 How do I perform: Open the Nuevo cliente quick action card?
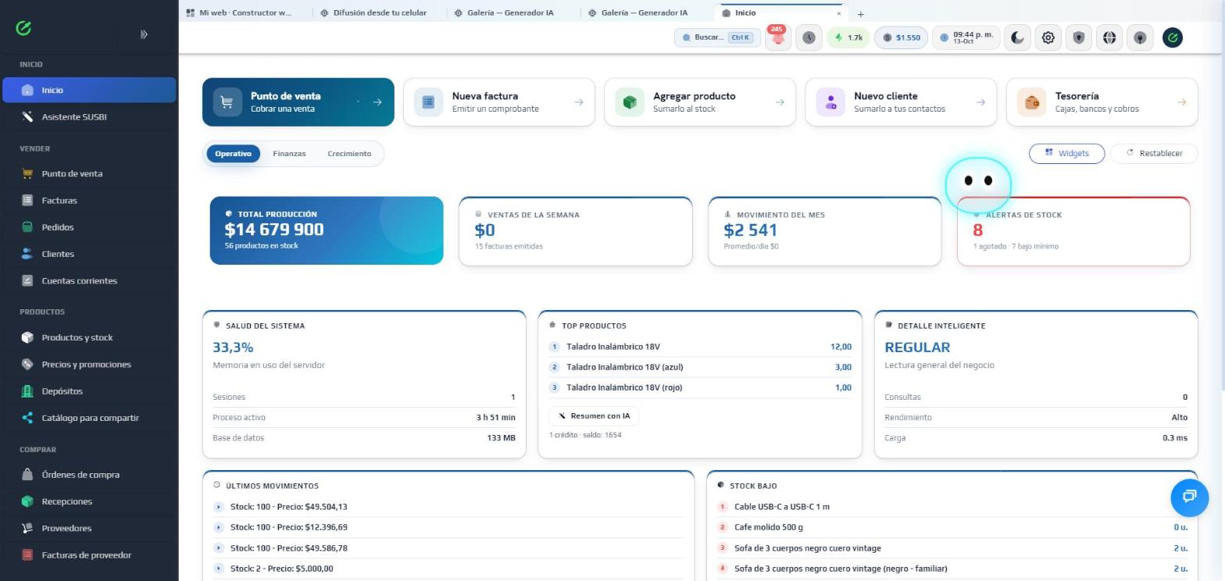click(x=901, y=102)
